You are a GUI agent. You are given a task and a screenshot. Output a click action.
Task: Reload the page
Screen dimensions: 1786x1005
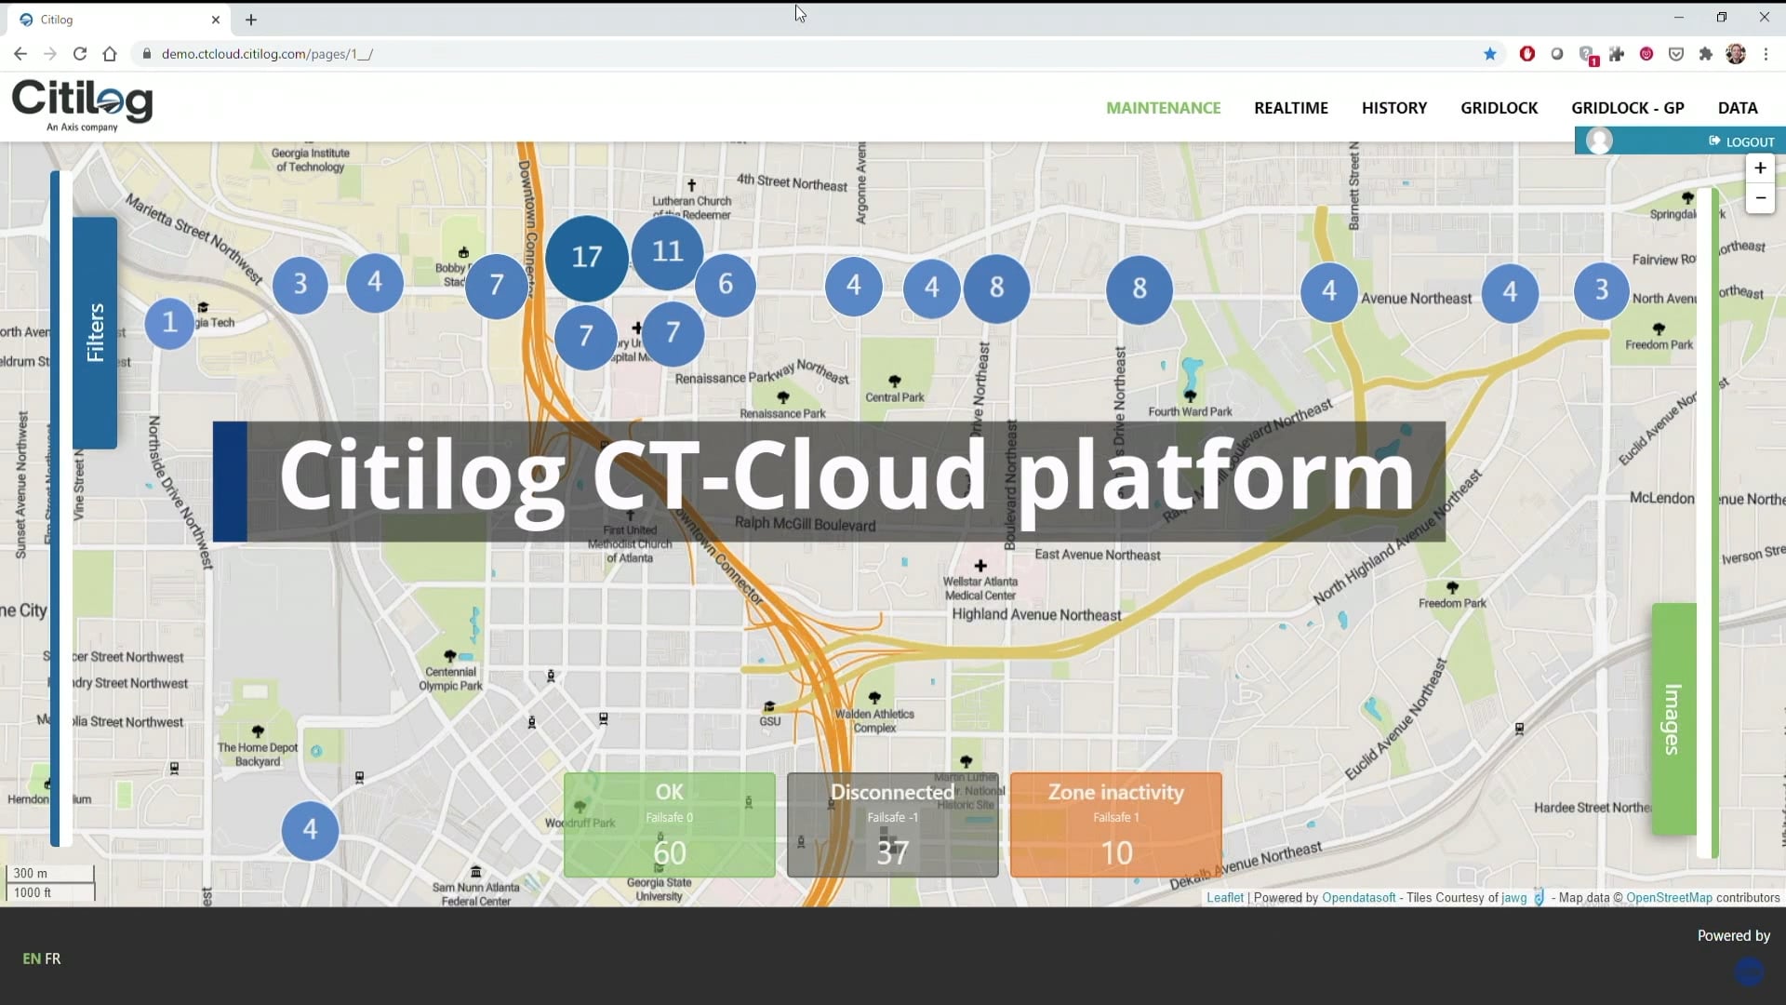(80, 54)
